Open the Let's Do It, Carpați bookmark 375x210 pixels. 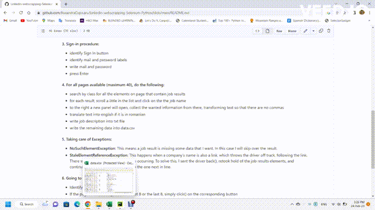click(x=155, y=21)
